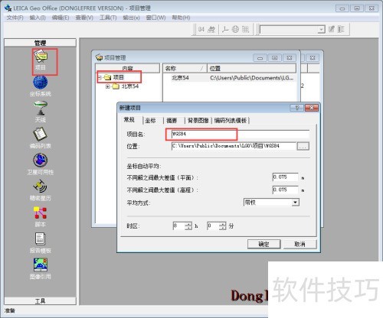Viewport: 383px width, 318px height.
Task: Open the 图像引用 image reference icon
Action: point(40,268)
